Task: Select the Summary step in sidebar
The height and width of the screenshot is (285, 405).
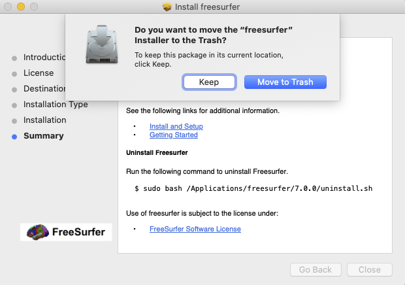Action: [x=44, y=136]
